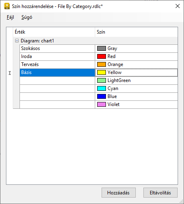Click the Érték column header
The height and width of the screenshot is (204, 184).
tap(54, 32)
